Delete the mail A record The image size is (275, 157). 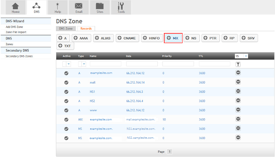point(238,82)
